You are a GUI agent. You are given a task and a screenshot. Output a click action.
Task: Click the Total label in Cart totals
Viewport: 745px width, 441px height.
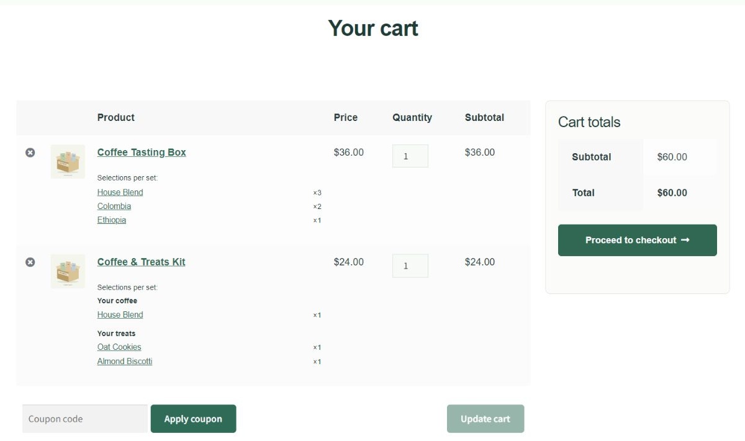[x=584, y=193]
